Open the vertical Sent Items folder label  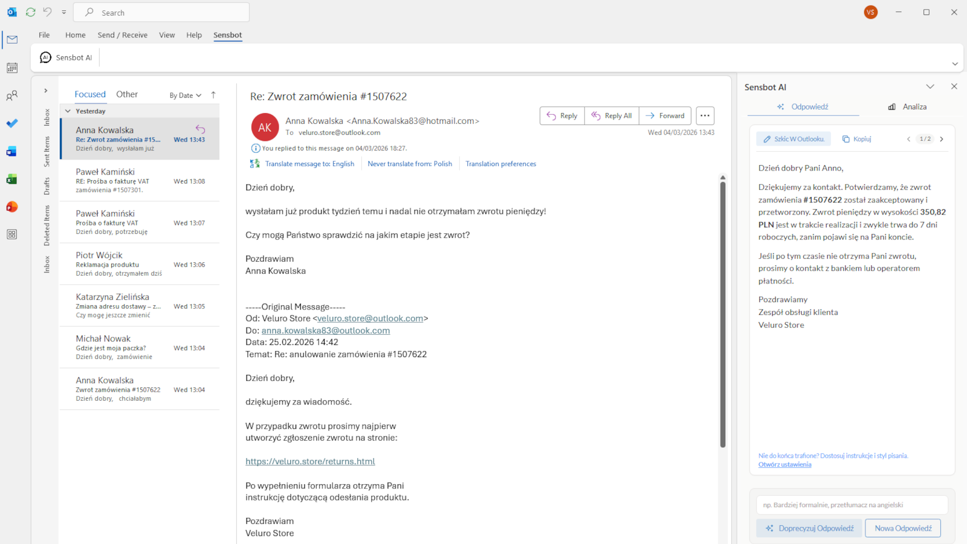pyautogui.click(x=47, y=151)
